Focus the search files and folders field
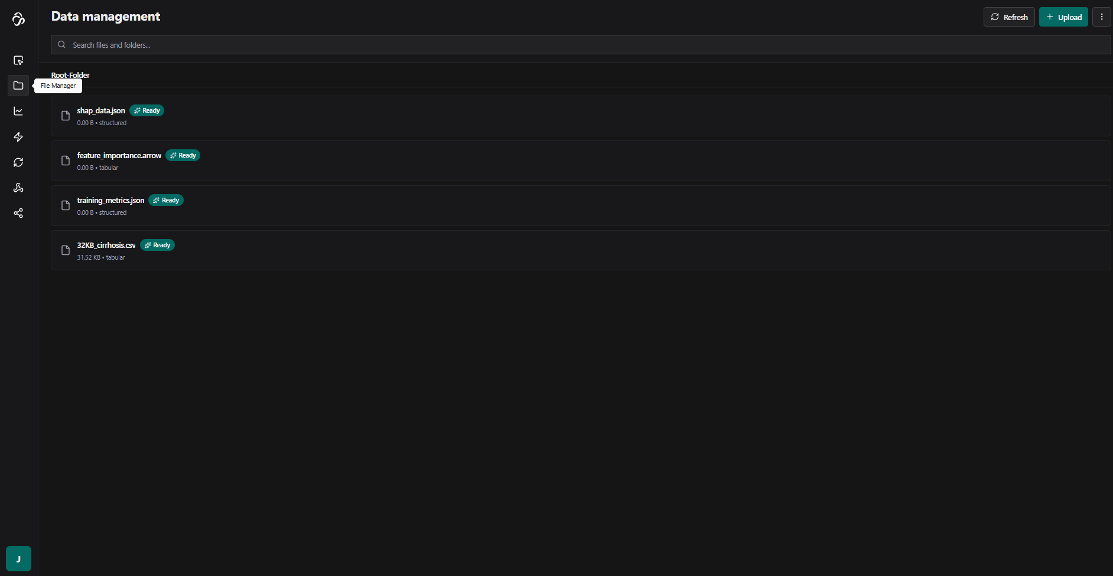This screenshot has height=576, width=1113. (581, 45)
